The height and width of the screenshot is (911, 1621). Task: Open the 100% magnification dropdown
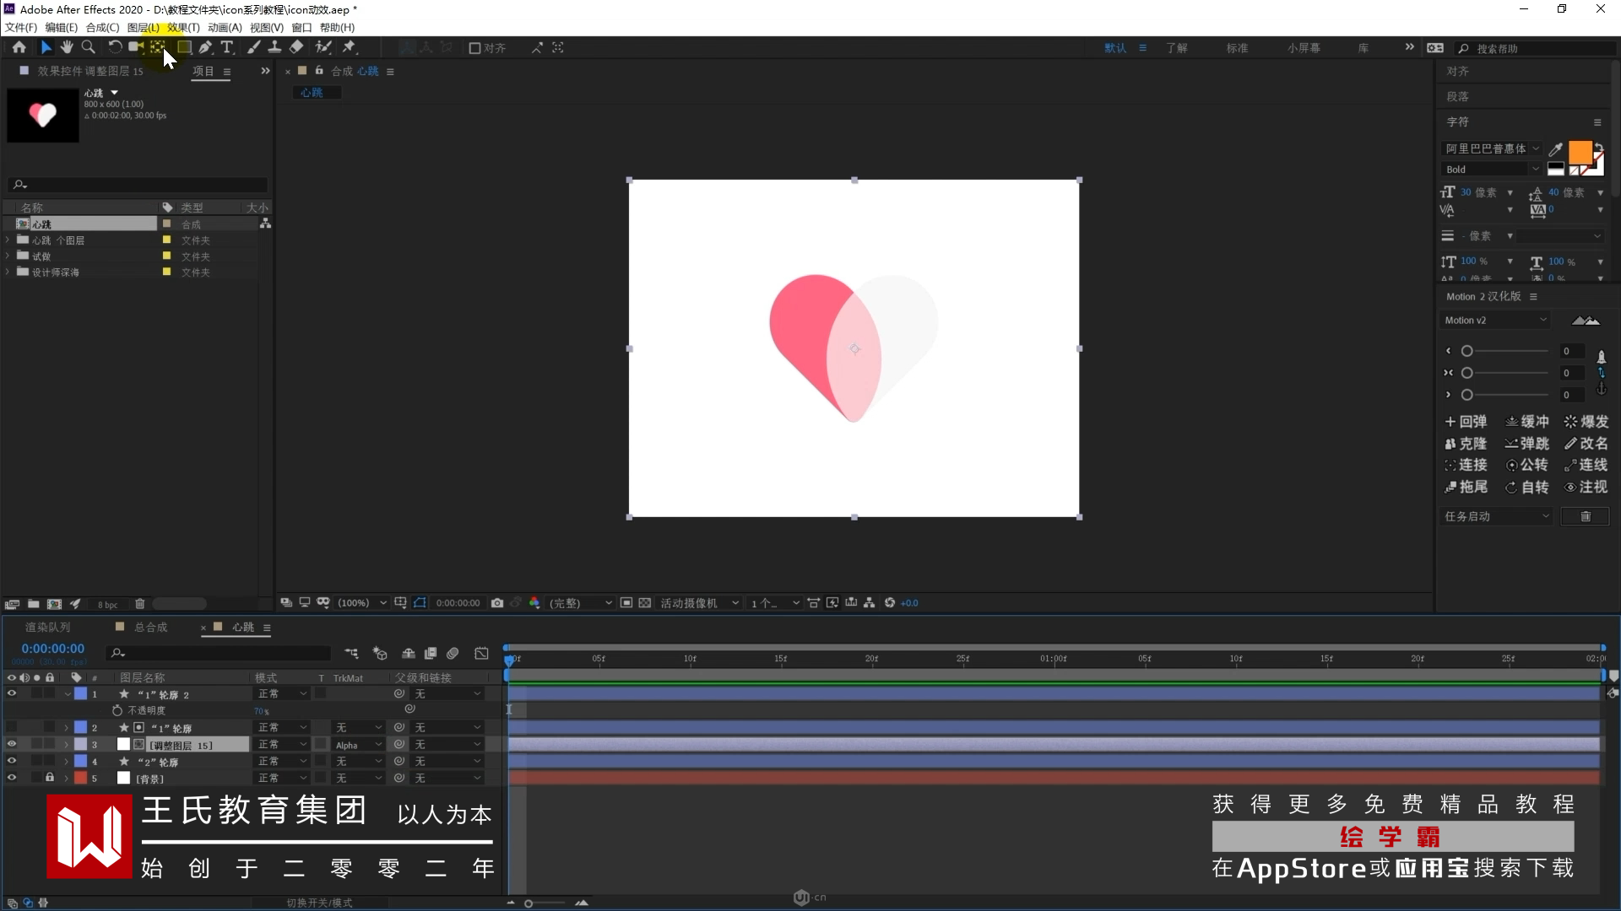(x=362, y=602)
